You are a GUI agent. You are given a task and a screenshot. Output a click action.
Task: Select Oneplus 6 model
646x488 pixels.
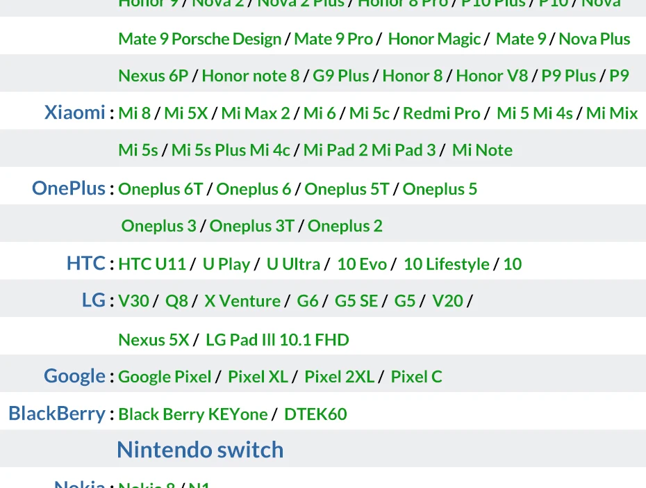coord(254,189)
